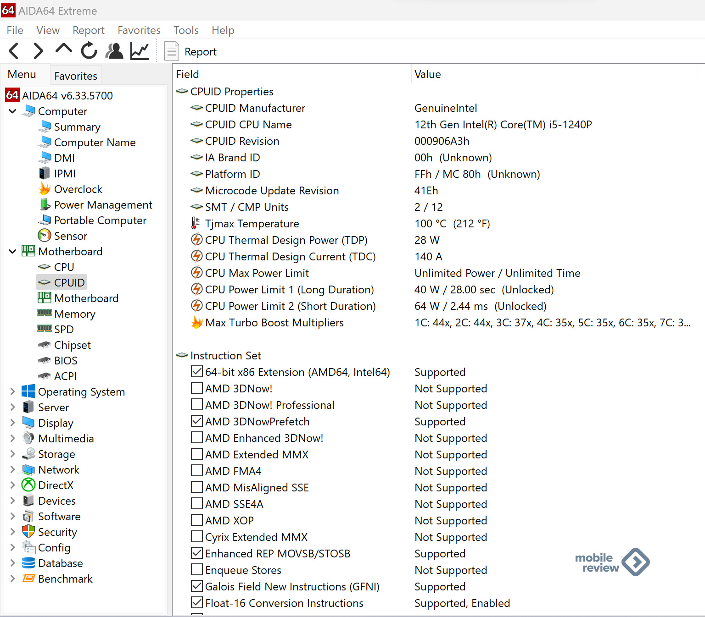This screenshot has width=705, height=617.
Task: Select the AIDA64 v6.33.5700 root node
Action: pos(67,95)
